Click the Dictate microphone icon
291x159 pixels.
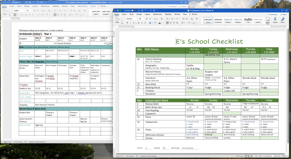(x=275, y=20)
